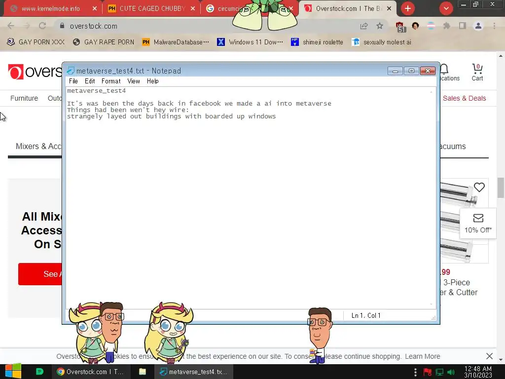505x379 pixels.
Task: Click the red flag tray icon
Action: pyautogui.click(x=428, y=372)
